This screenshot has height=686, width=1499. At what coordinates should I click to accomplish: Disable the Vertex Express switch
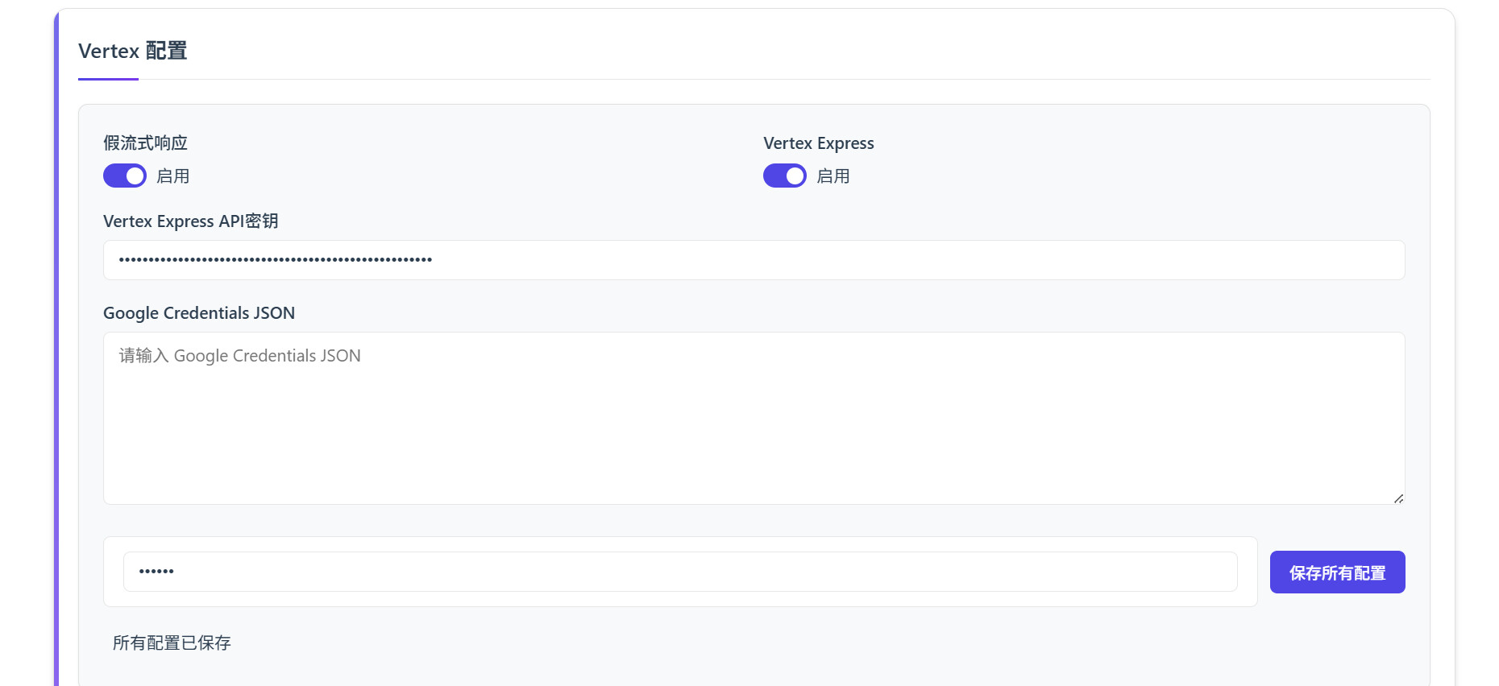tap(784, 176)
